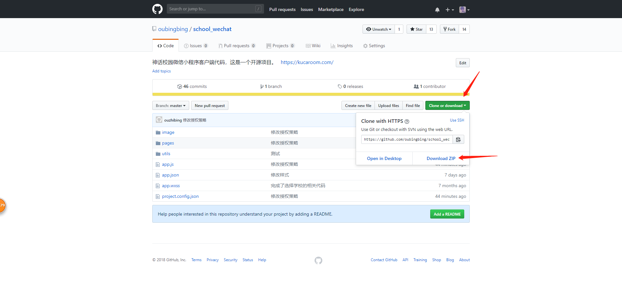
Task: Click Download ZIP
Action: [x=441, y=158]
